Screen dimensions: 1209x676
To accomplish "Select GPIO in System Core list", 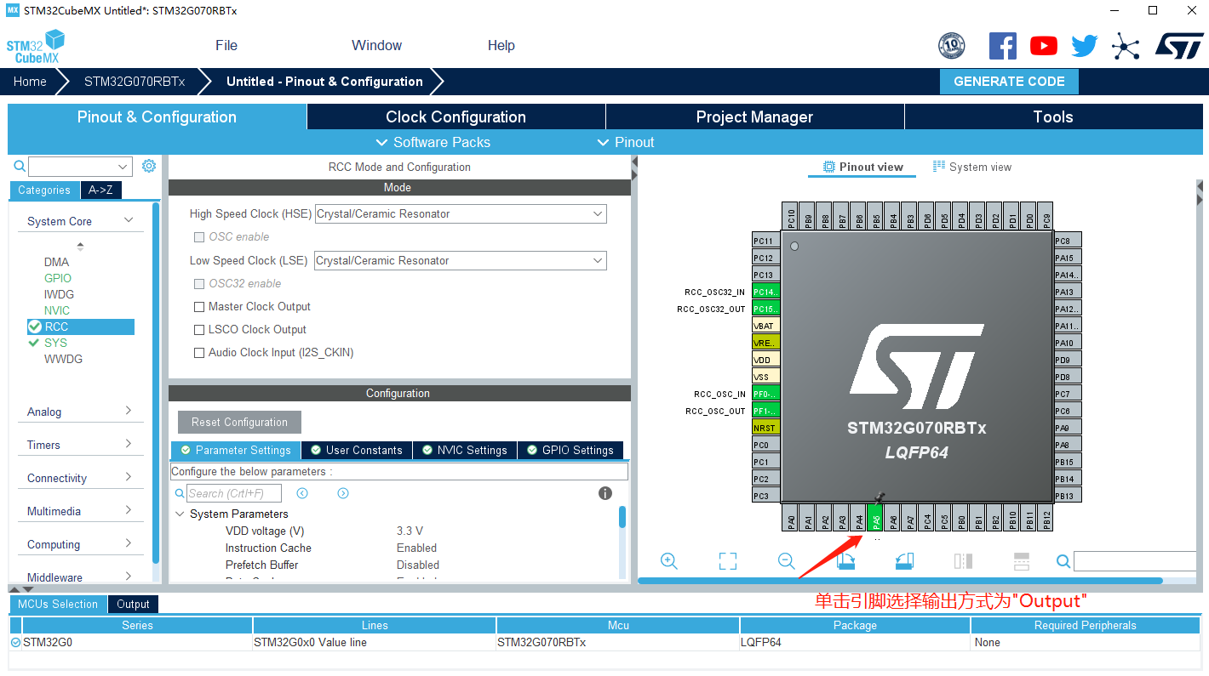I will click(58, 278).
